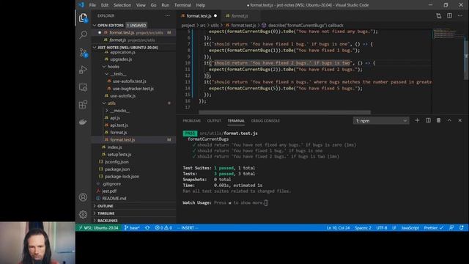Maximize the panel size with up chevron
Screen dimensions: 469x264
coord(449,120)
